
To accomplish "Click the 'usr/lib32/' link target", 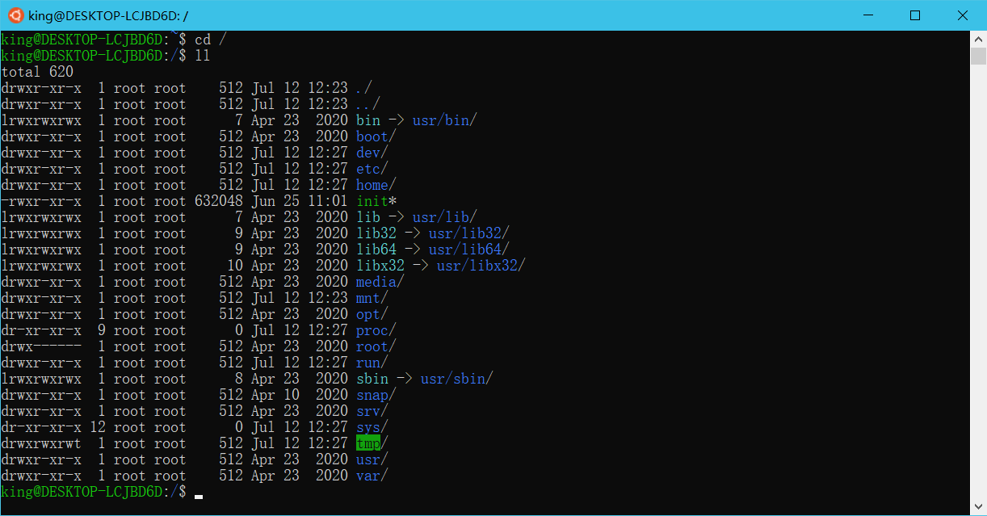I will [x=469, y=233].
